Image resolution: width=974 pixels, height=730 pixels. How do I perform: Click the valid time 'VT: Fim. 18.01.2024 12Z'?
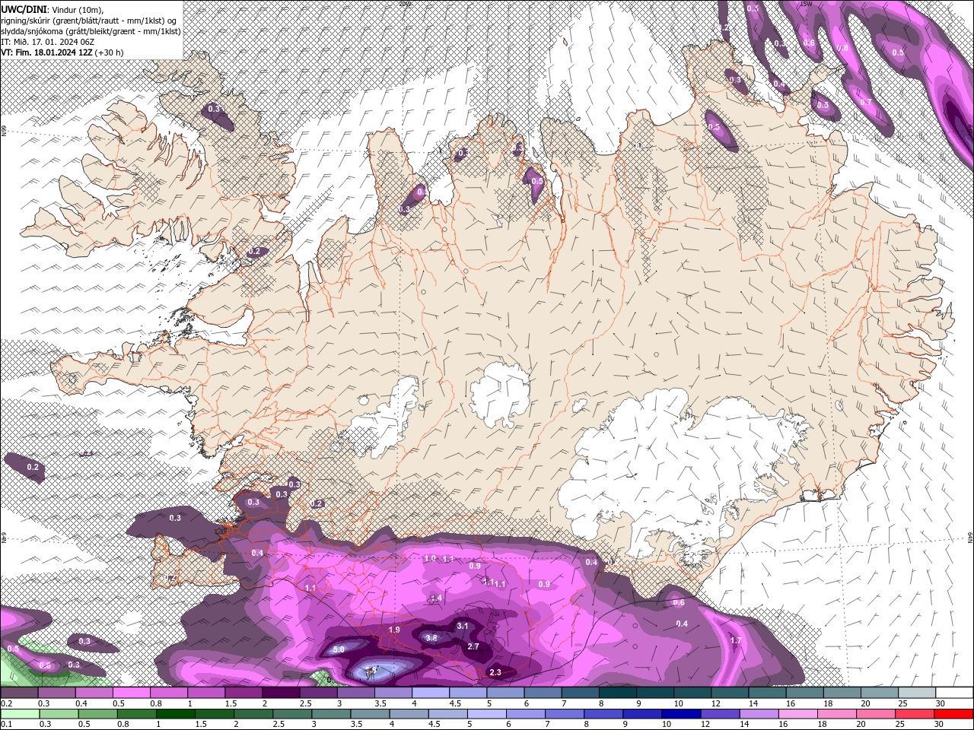pyautogui.click(x=46, y=52)
